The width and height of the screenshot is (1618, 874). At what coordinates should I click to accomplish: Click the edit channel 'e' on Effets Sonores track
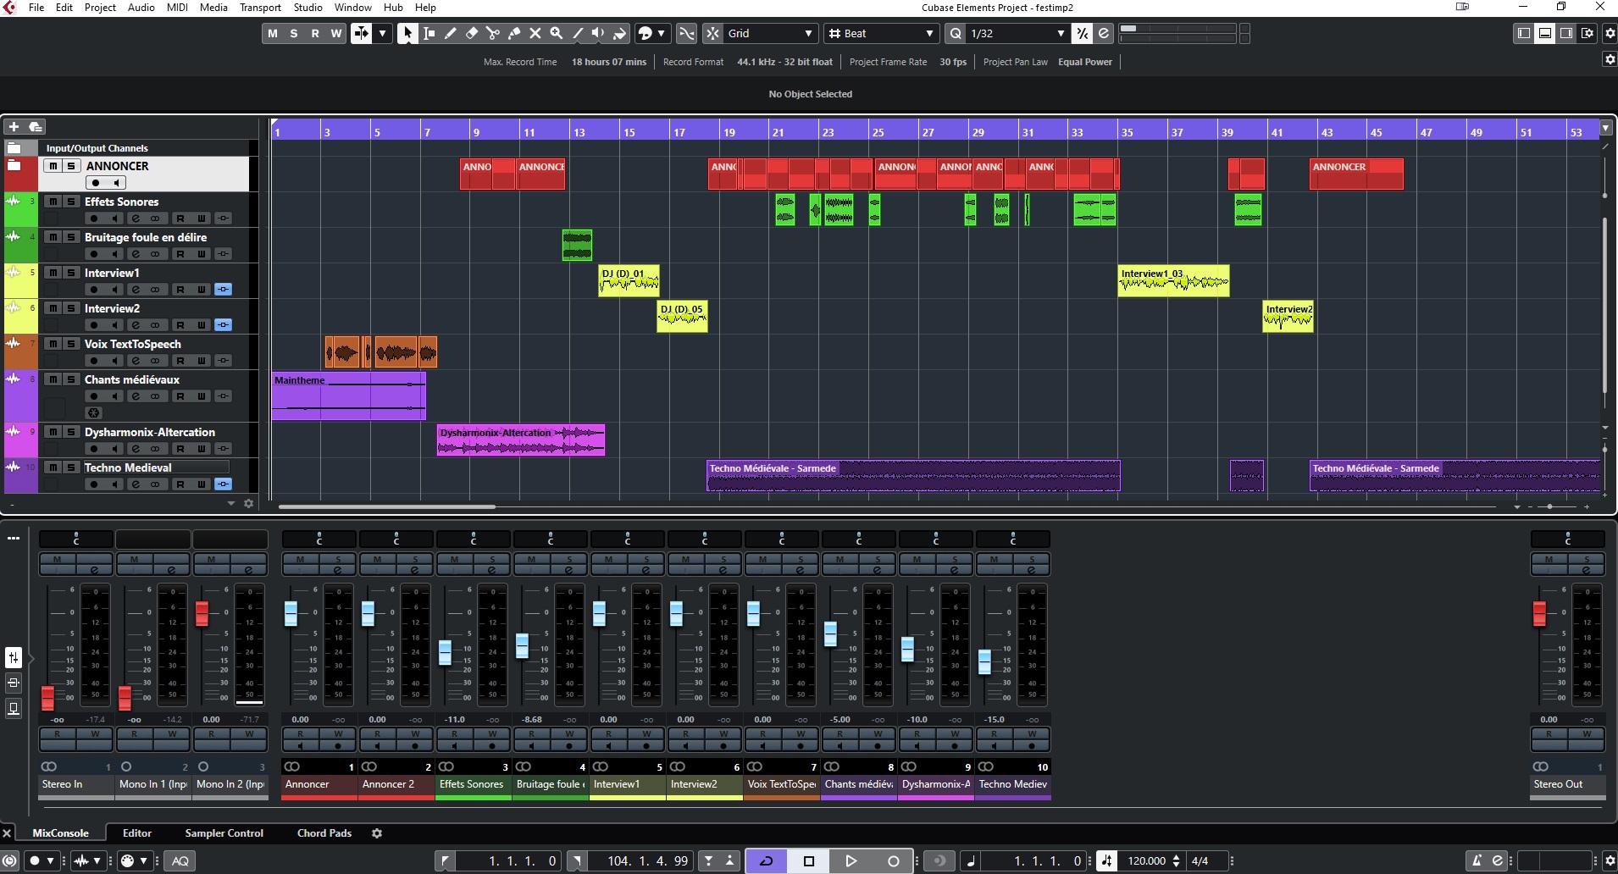click(x=136, y=218)
